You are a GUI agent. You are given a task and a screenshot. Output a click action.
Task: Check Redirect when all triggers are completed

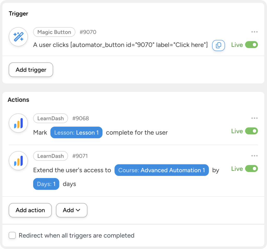point(12,235)
